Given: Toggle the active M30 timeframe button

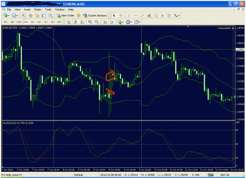Looking at the screenshot, I should click(x=26, y=22).
